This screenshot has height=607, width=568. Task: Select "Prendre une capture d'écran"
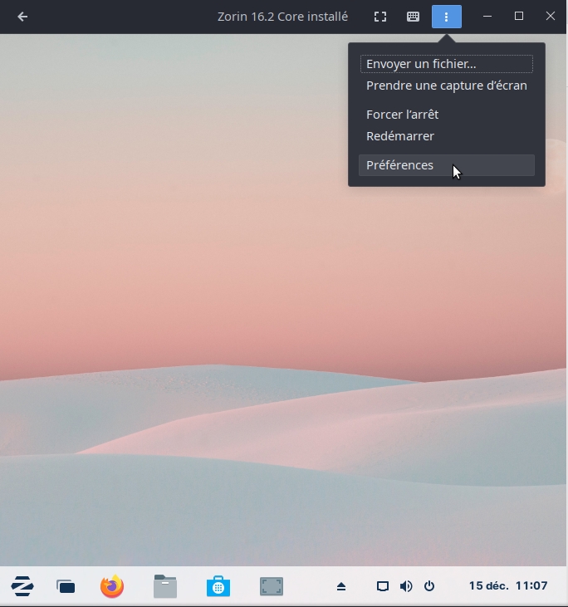coord(446,86)
